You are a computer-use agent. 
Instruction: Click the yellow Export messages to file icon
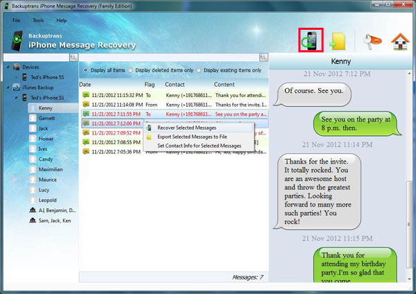click(x=338, y=41)
